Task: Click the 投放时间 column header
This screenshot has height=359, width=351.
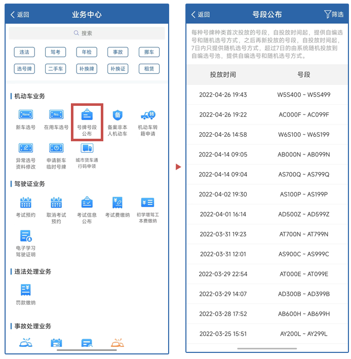Action: click(223, 74)
